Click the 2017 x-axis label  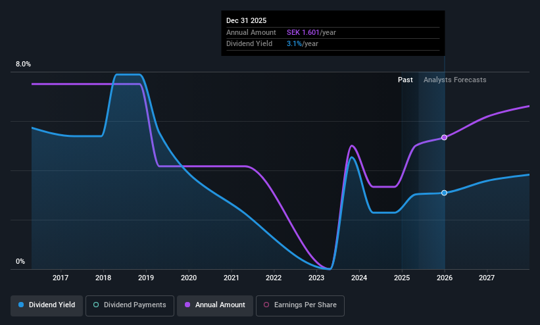point(61,278)
